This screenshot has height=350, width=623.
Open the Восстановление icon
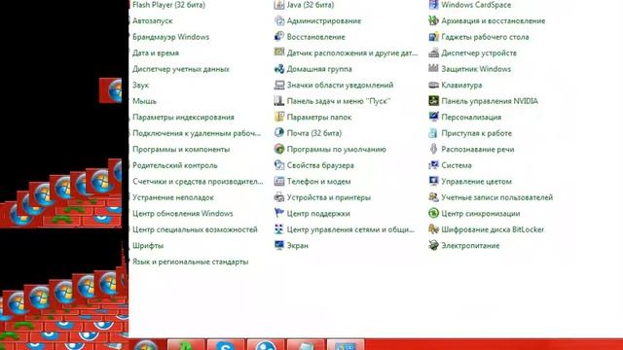pos(279,37)
